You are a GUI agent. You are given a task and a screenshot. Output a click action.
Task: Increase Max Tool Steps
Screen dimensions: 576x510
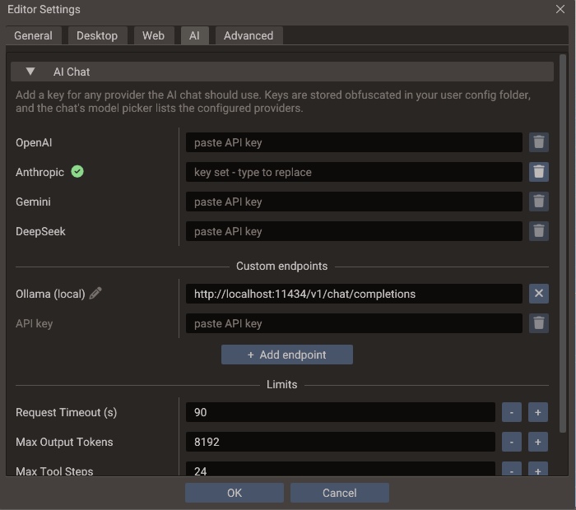538,469
